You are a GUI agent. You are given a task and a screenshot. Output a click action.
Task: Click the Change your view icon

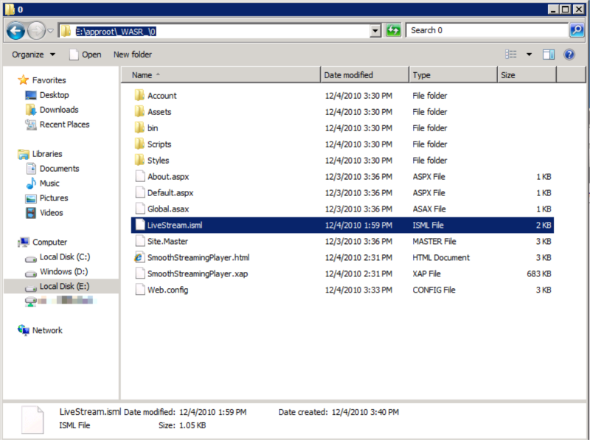click(511, 55)
